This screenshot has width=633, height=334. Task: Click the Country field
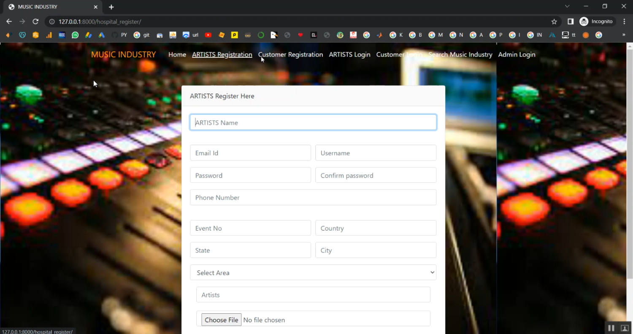pos(376,228)
